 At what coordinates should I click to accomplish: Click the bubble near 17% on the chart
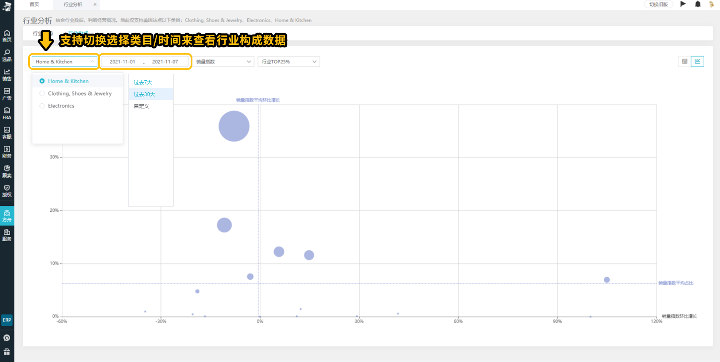[224, 225]
